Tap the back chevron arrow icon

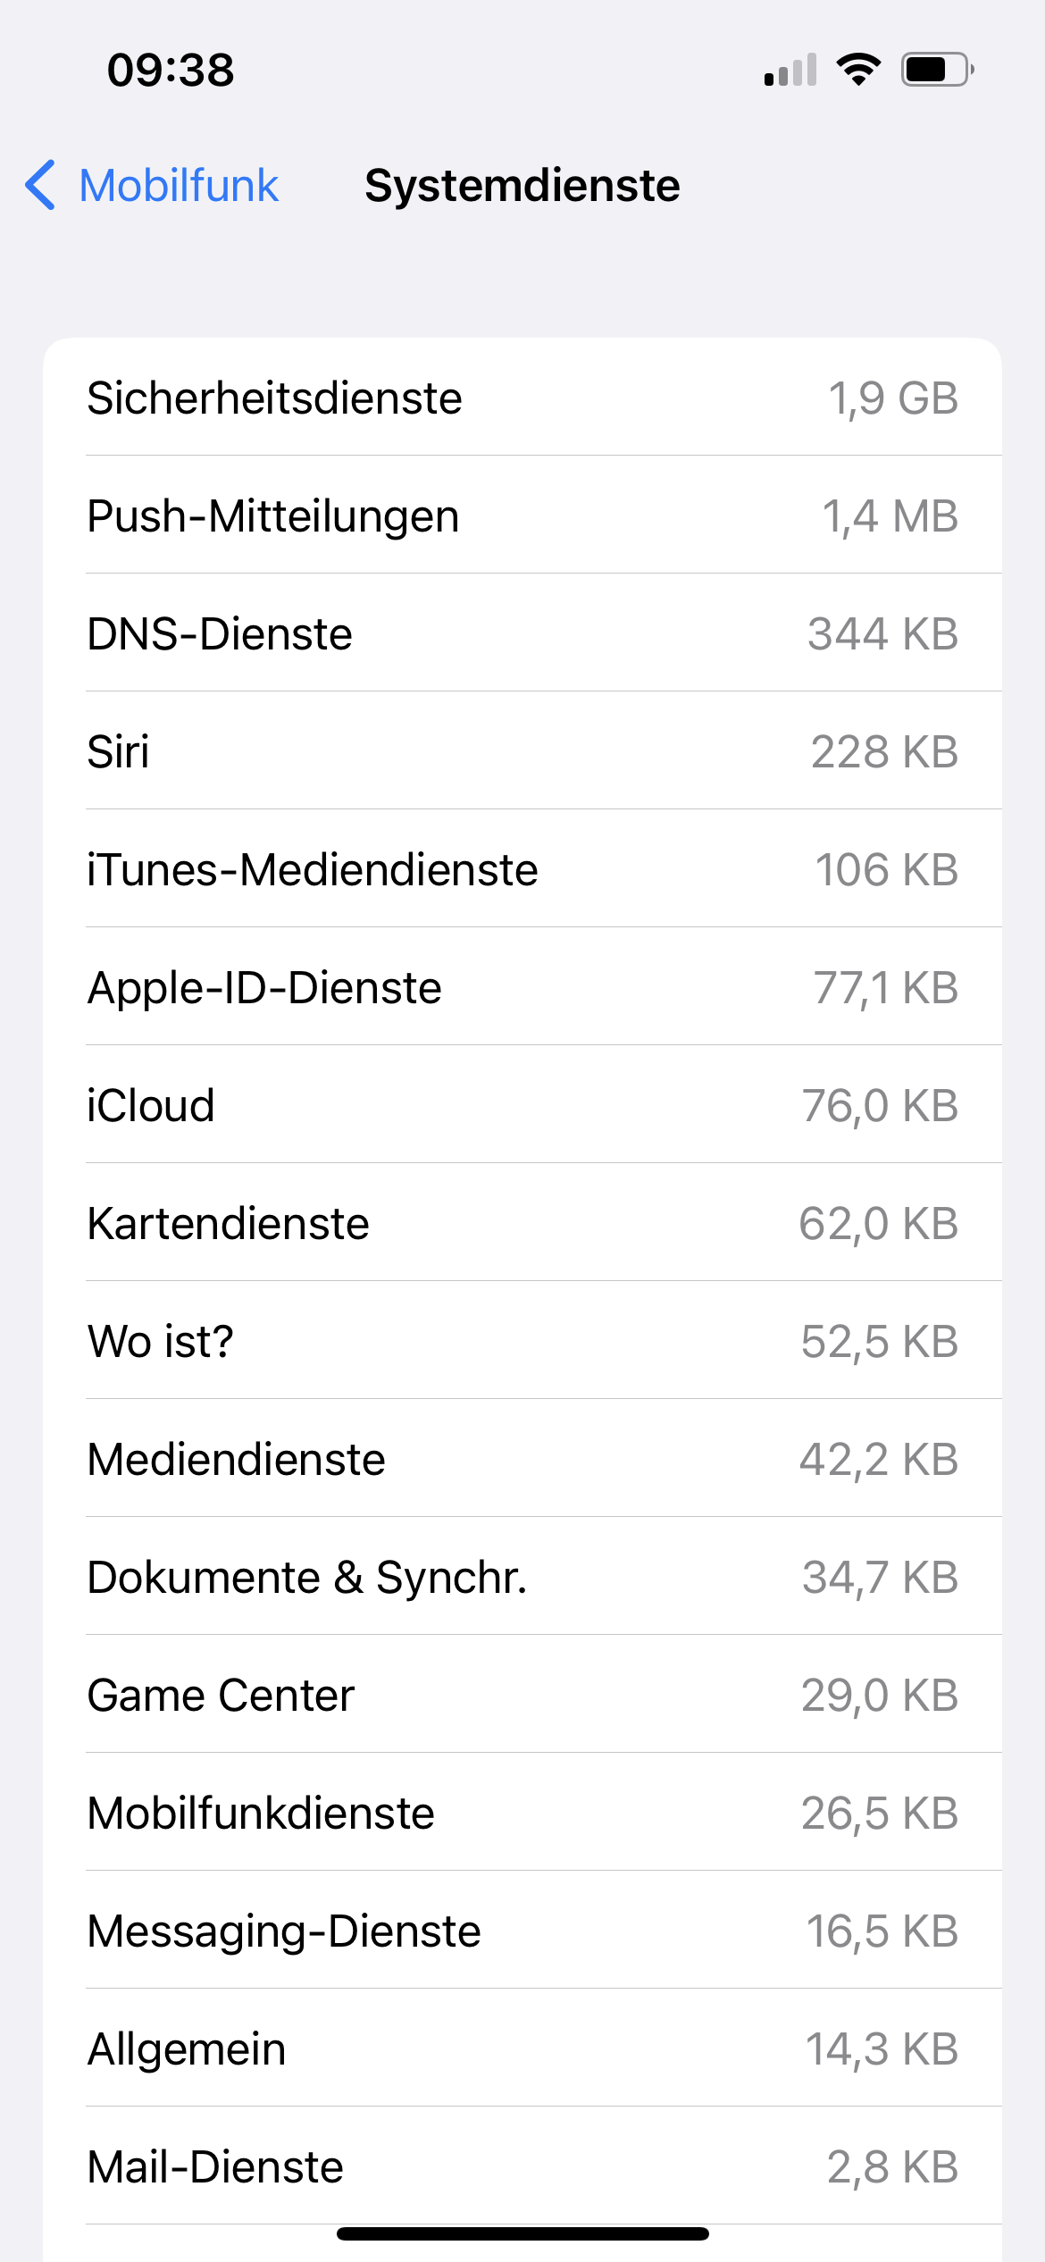tap(41, 186)
